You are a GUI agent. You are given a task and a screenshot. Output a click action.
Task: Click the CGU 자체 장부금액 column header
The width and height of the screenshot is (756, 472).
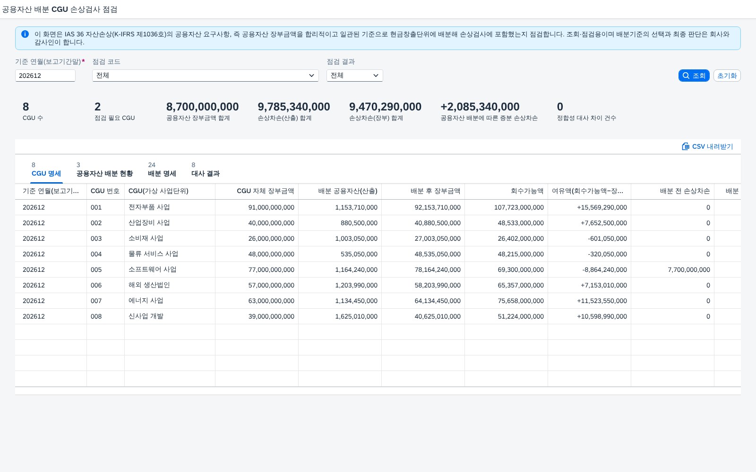tap(257, 191)
